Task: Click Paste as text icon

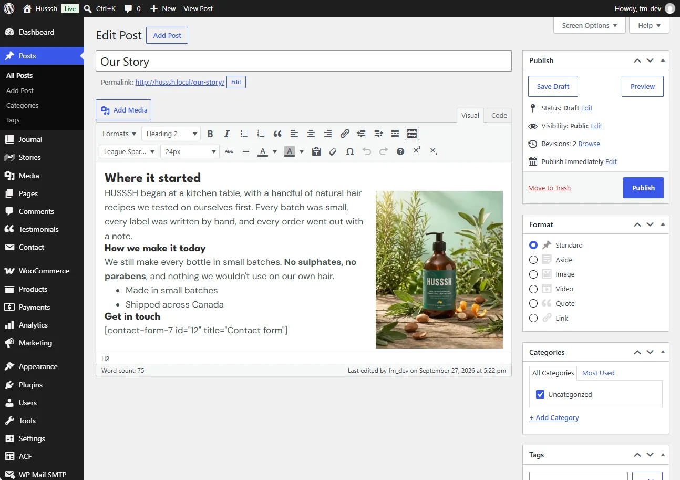Action: tap(316, 151)
